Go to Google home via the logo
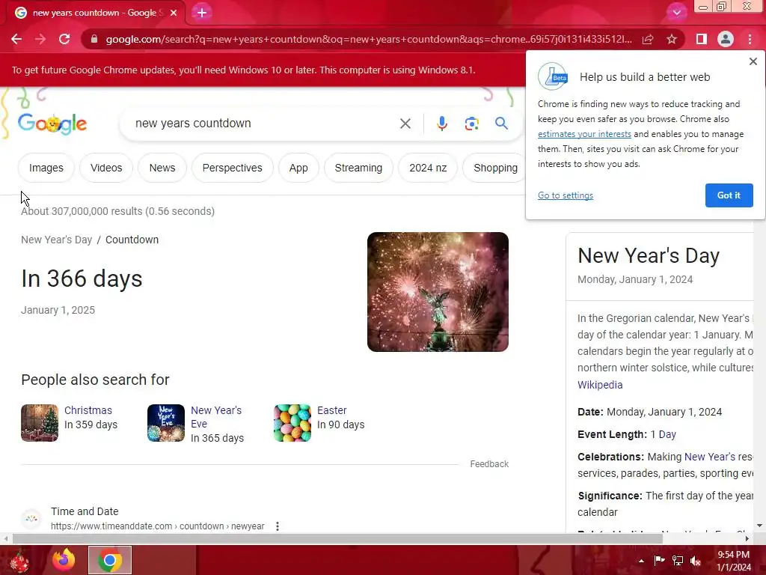The width and height of the screenshot is (766, 575). coord(52,124)
